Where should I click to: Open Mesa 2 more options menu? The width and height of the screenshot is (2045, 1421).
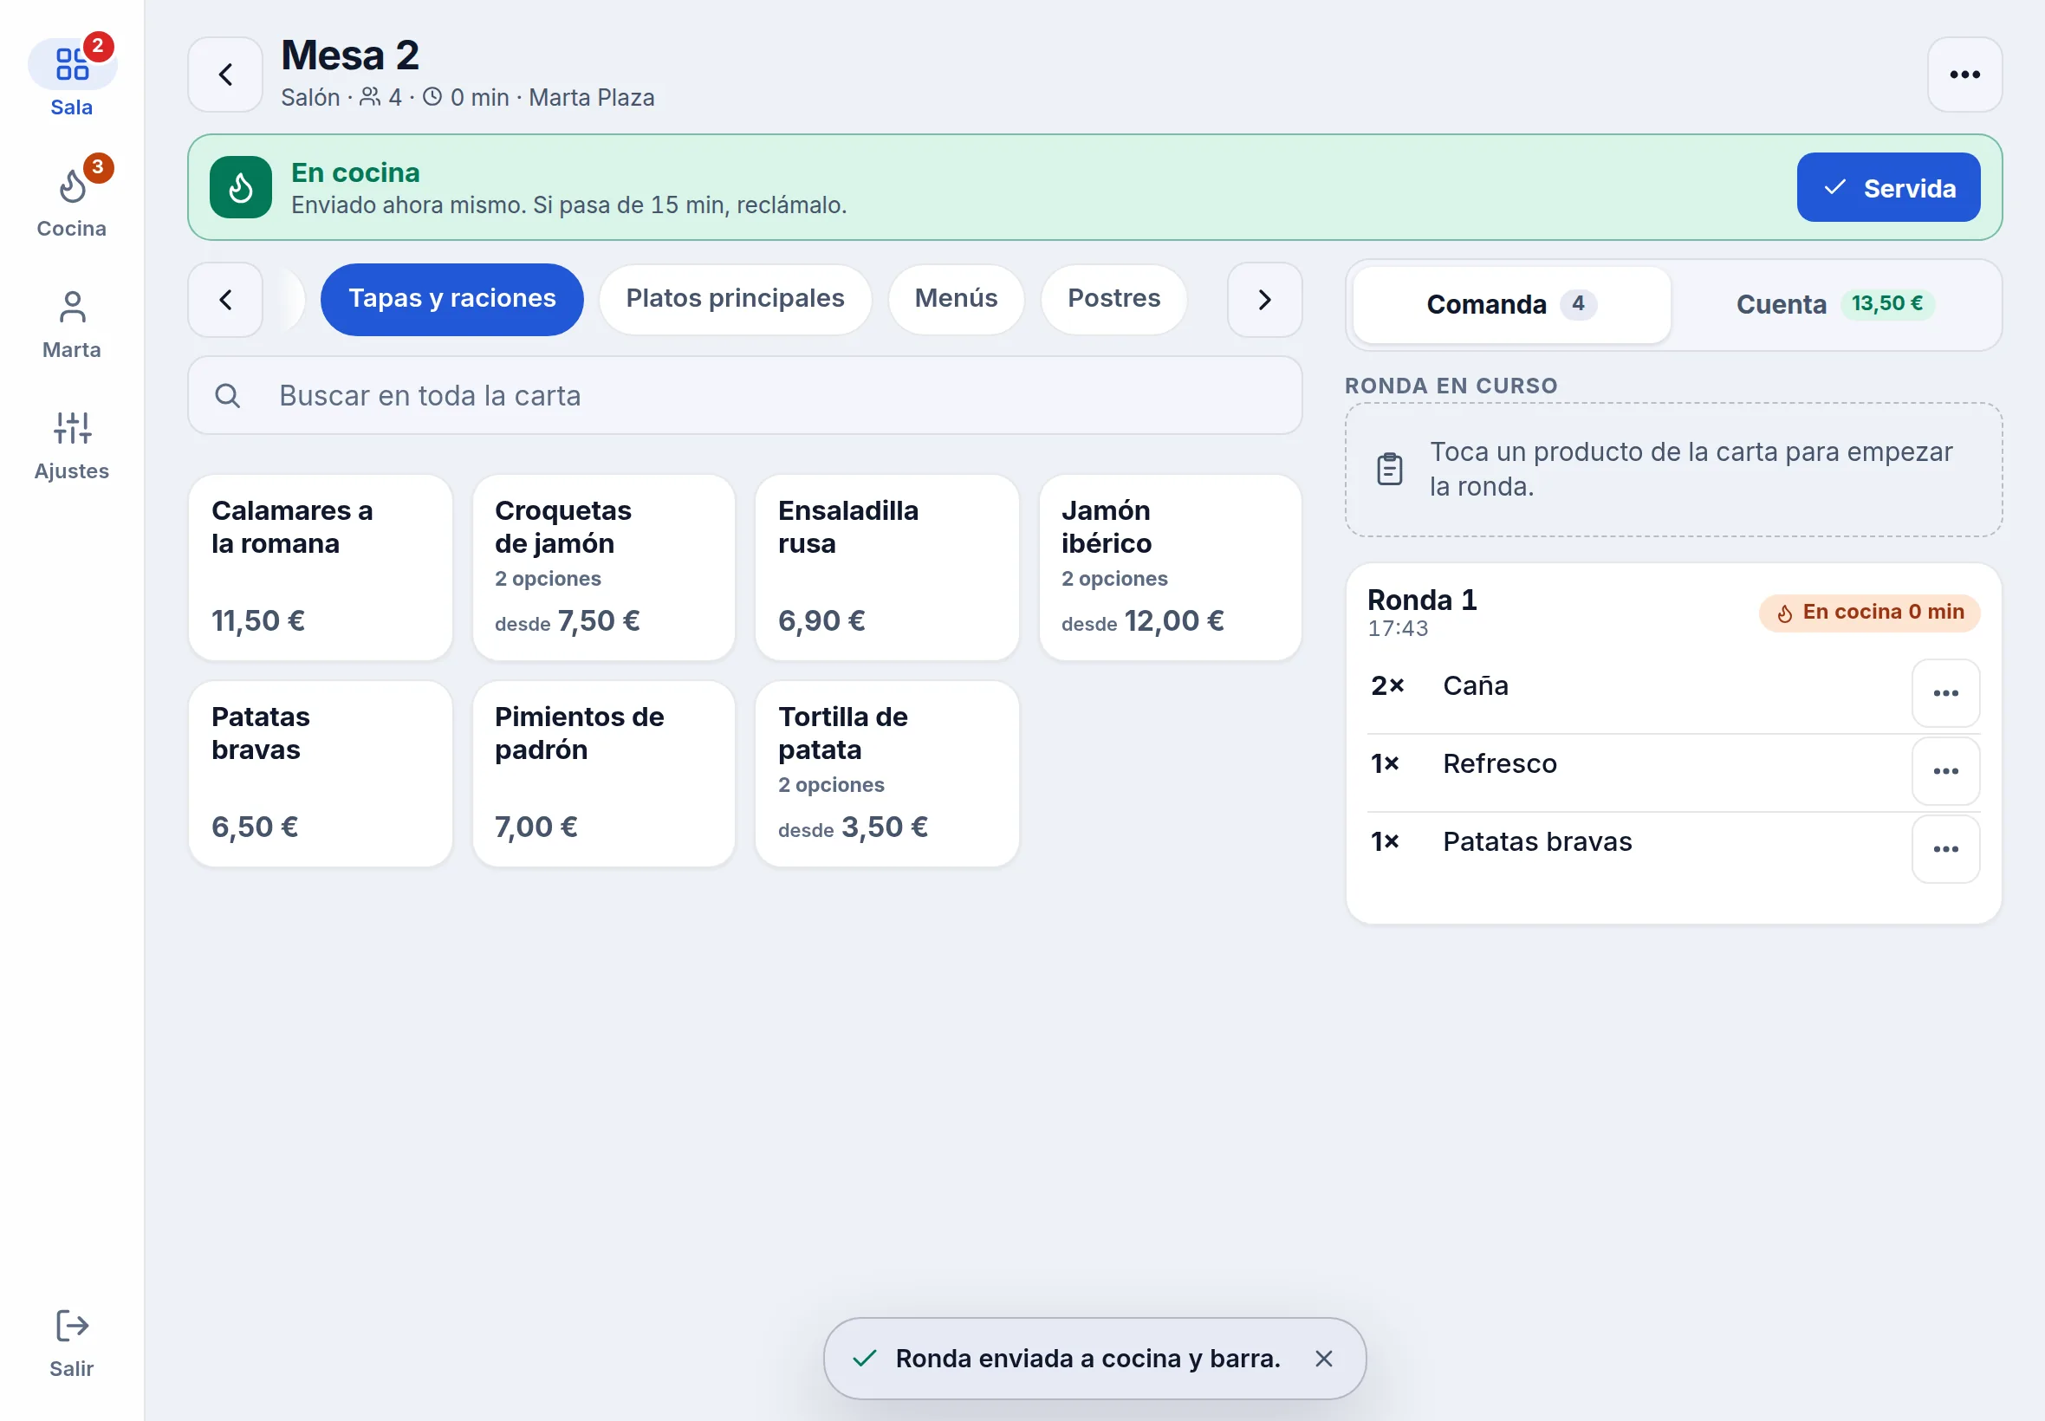pos(1964,75)
